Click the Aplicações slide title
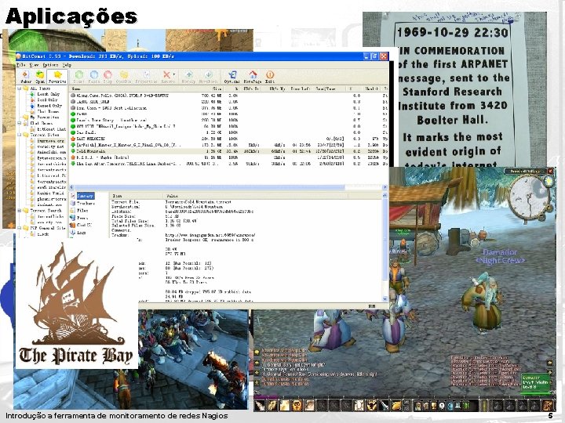Image resolution: width=565 pixels, height=423 pixels. [x=71, y=16]
